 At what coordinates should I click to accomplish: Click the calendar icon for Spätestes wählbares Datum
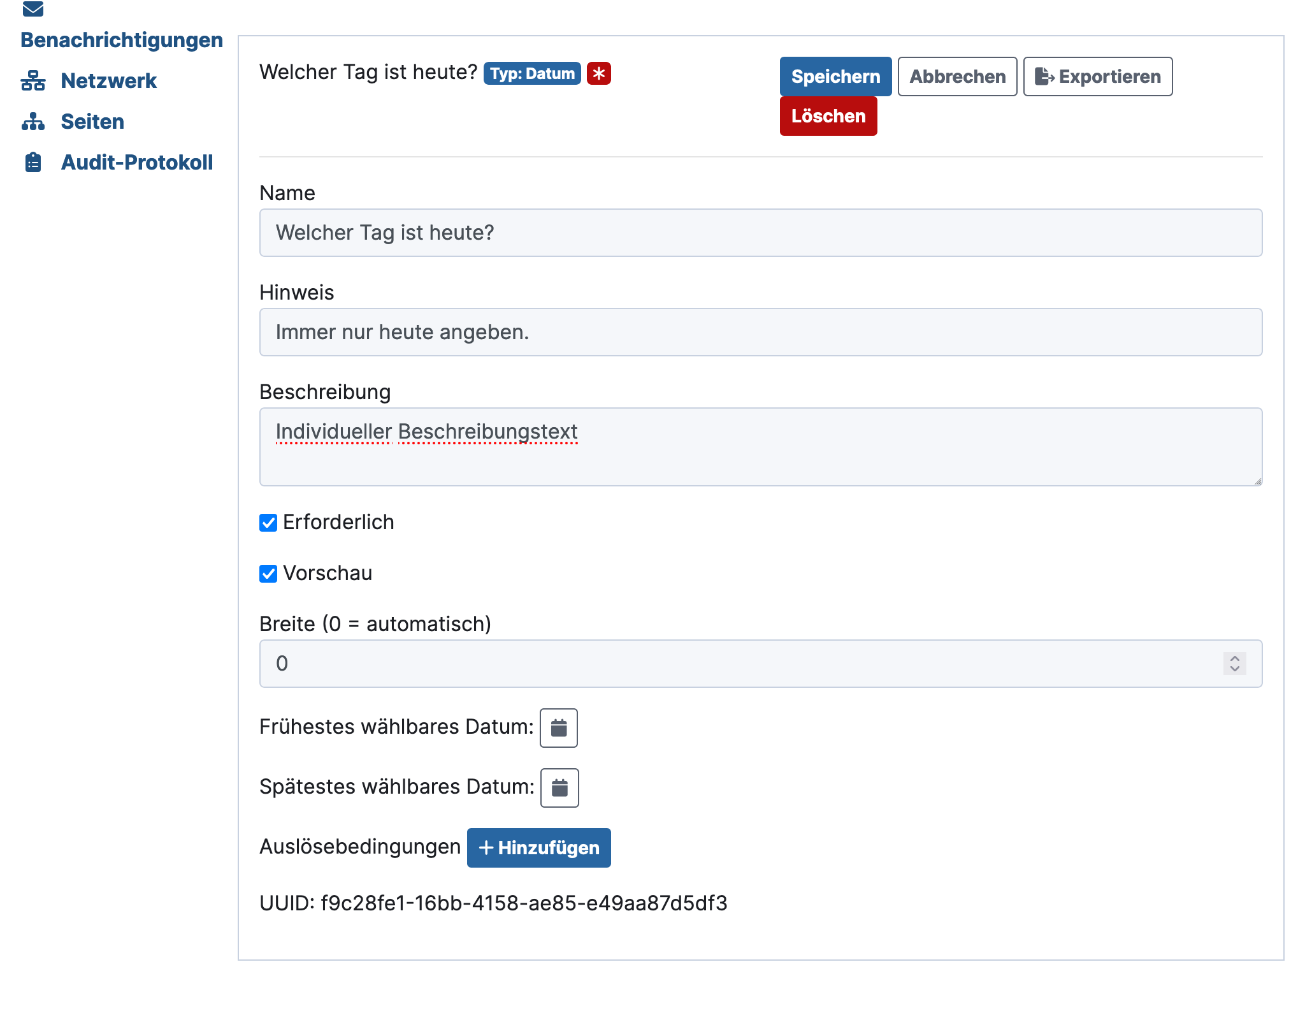pyautogui.click(x=558, y=787)
